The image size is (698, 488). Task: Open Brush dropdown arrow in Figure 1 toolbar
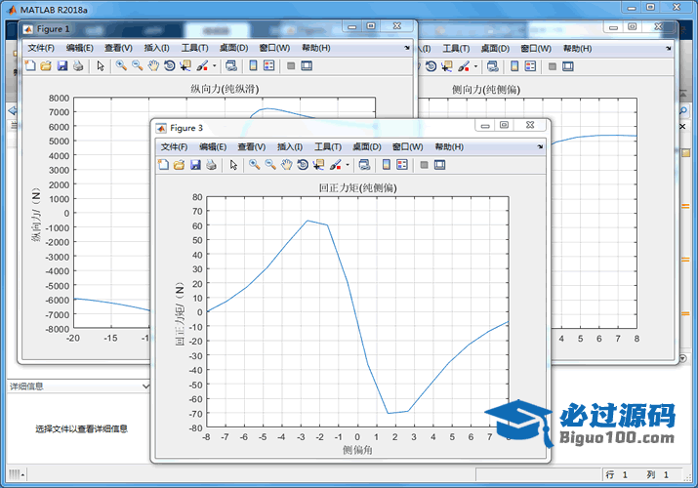(214, 66)
